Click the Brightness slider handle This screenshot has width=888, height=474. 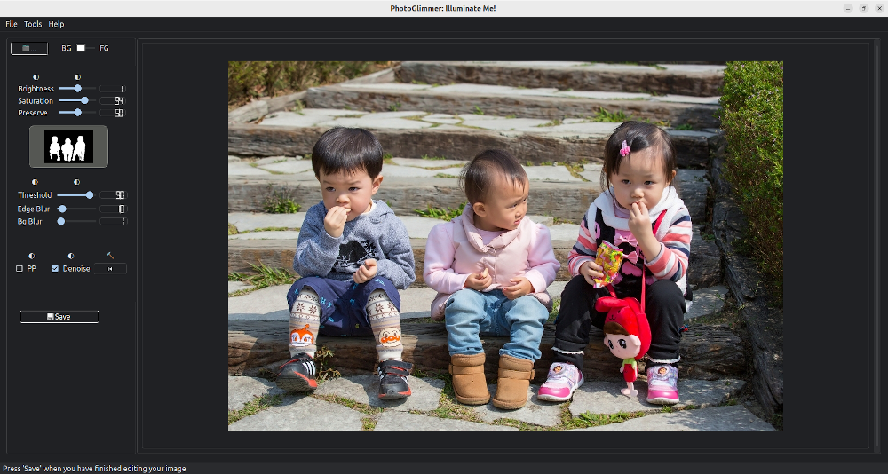(x=77, y=89)
